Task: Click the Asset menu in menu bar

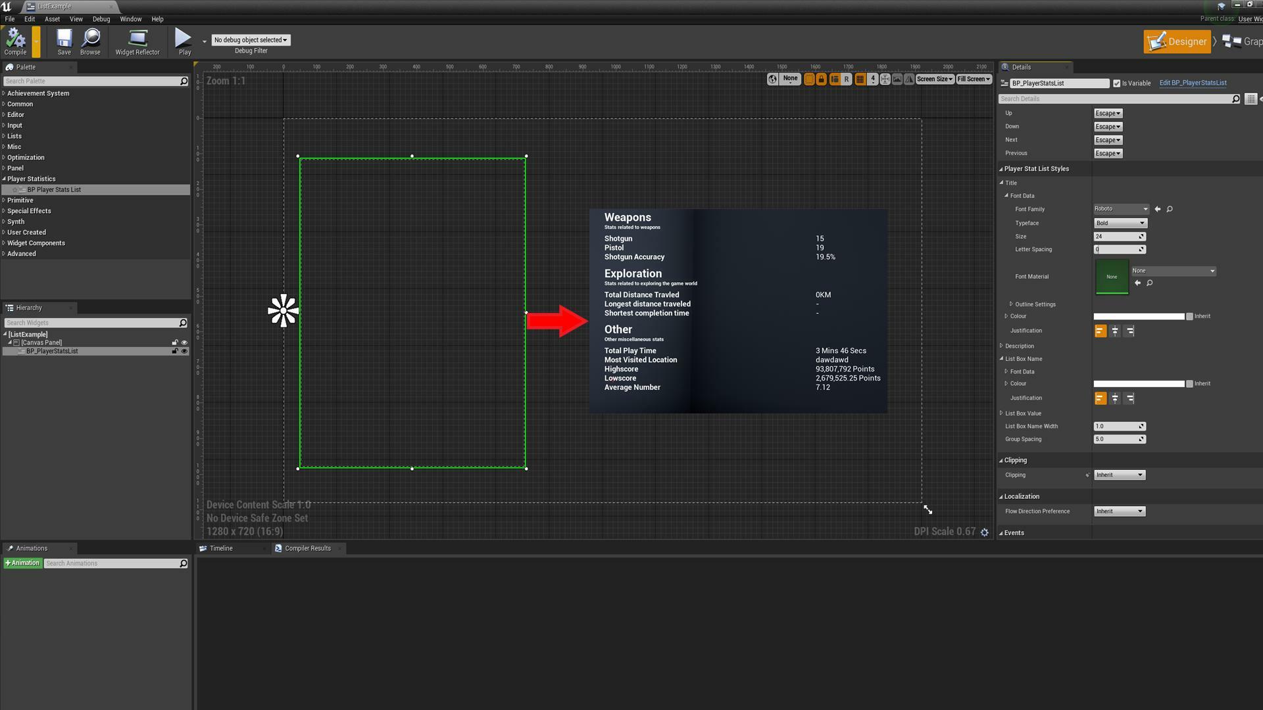Action: tap(52, 19)
